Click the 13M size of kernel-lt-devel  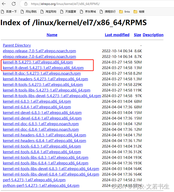point(138,68)
